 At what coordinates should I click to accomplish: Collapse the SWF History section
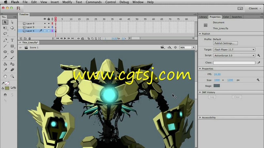click(200, 92)
